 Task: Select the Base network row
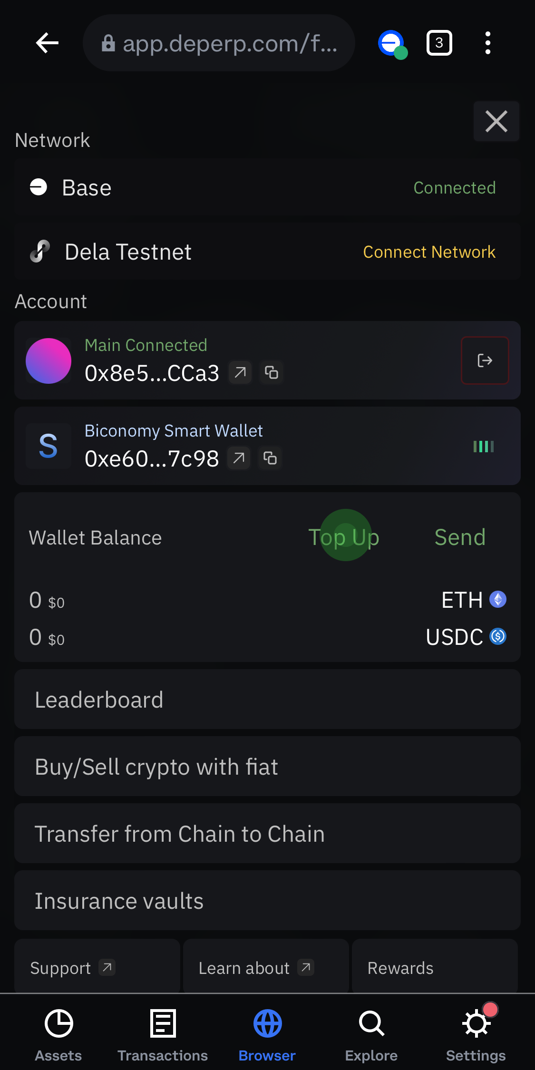tap(267, 187)
